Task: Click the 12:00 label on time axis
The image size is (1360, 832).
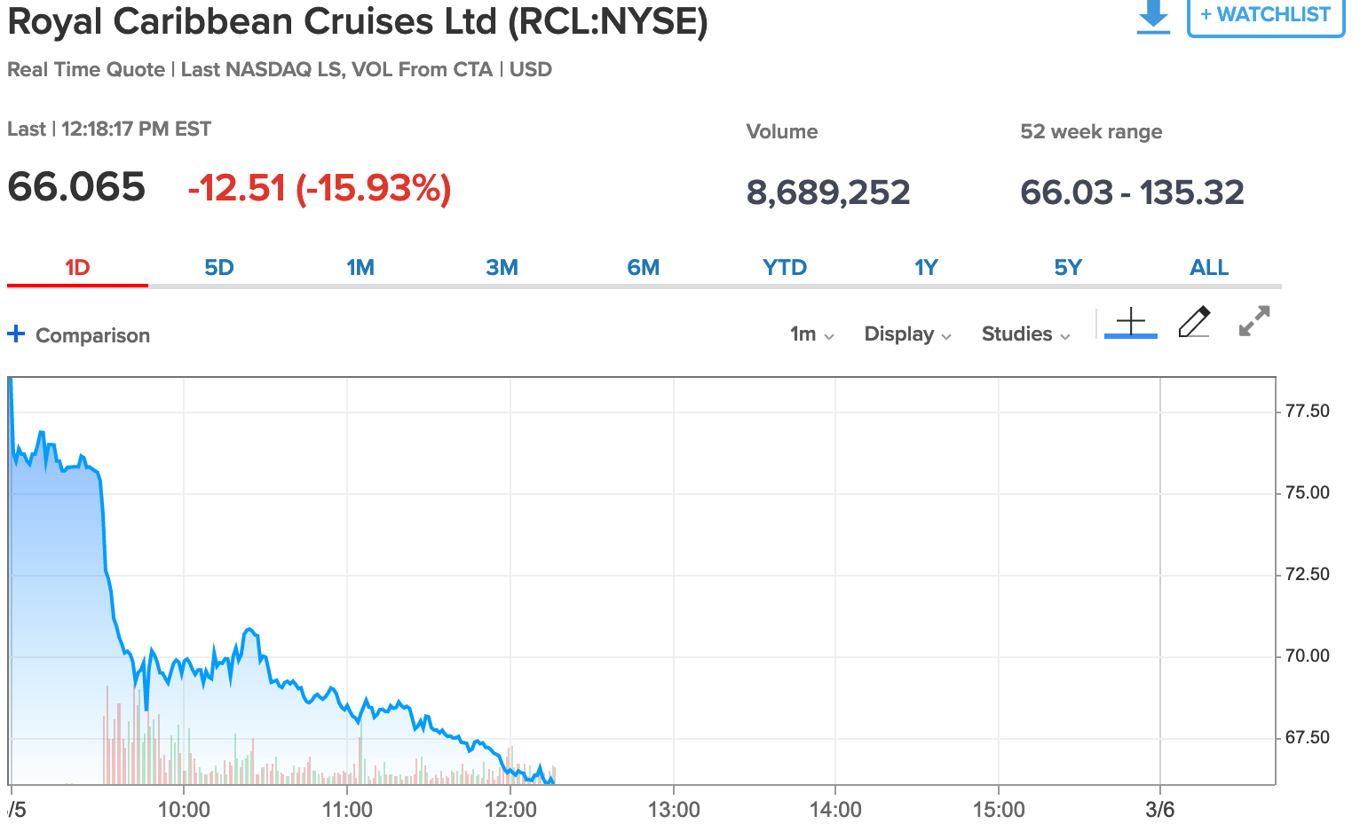Action: click(510, 810)
